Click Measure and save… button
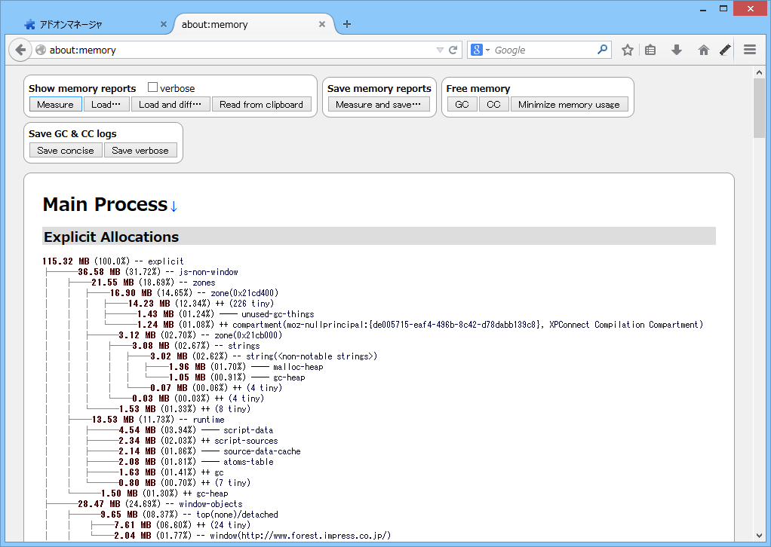This screenshot has width=771, height=547. click(x=379, y=104)
